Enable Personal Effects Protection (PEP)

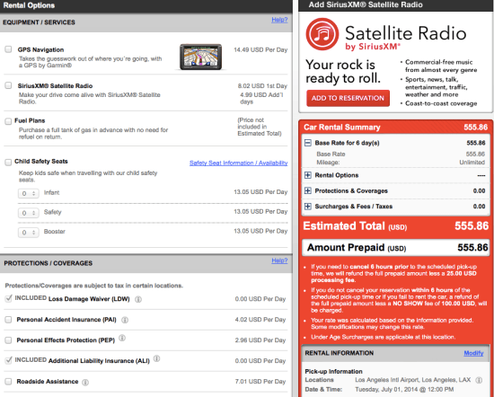click(8, 340)
